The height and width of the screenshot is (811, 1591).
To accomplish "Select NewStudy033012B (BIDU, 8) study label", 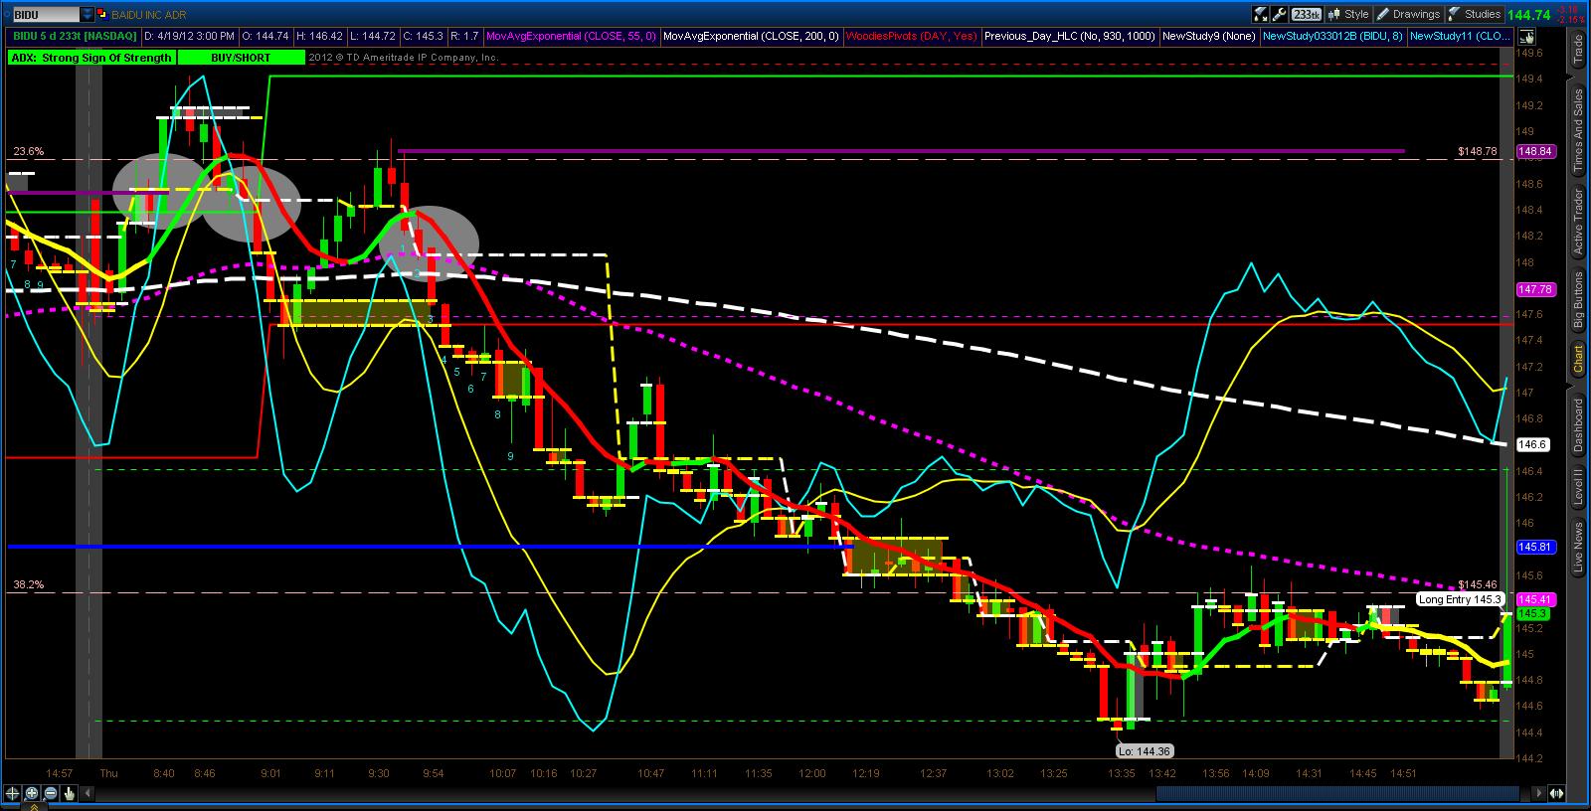I will (x=1332, y=36).
